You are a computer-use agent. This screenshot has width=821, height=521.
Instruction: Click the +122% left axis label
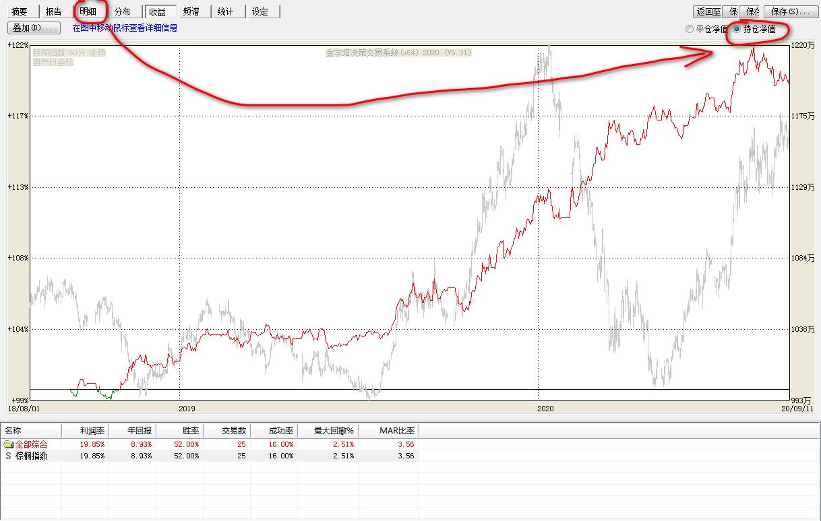(x=18, y=45)
